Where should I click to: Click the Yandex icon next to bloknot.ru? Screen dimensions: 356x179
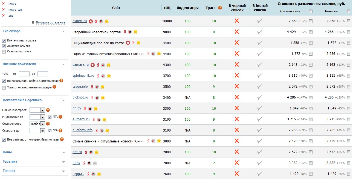92,98
